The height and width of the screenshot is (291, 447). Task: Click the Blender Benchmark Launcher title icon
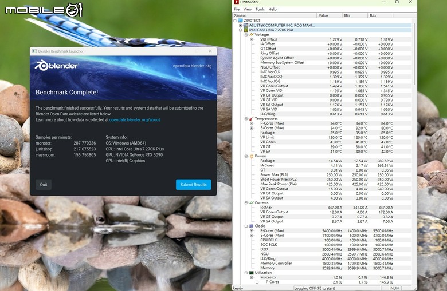[34, 51]
